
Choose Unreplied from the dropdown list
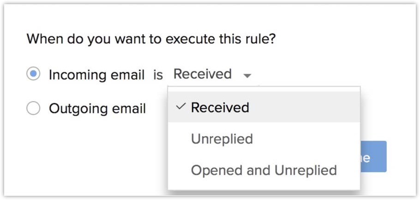click(222, 139)
